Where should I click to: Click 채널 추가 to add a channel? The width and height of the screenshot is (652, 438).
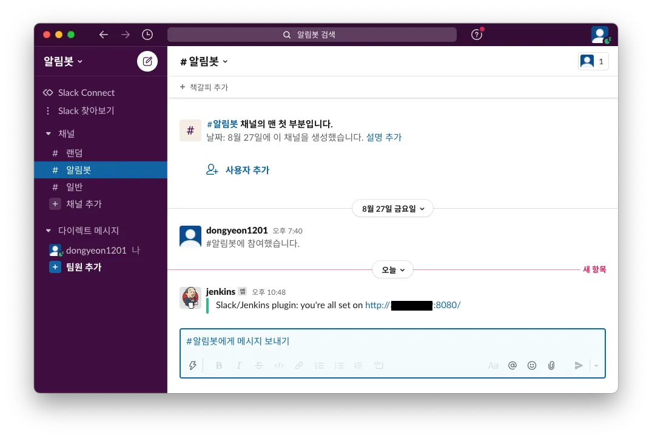101,204
